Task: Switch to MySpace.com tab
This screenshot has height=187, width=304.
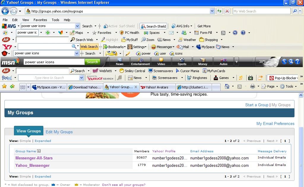Action: (x=49, y=87)
